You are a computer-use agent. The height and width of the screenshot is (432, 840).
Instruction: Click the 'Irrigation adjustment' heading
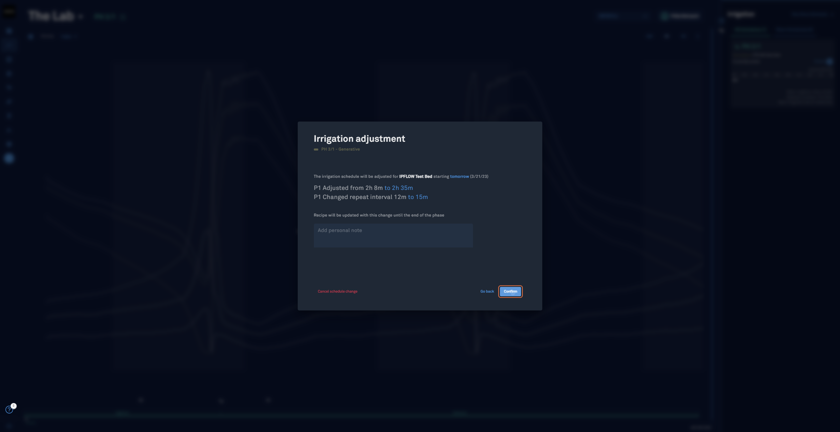click(x=359, y=139)
